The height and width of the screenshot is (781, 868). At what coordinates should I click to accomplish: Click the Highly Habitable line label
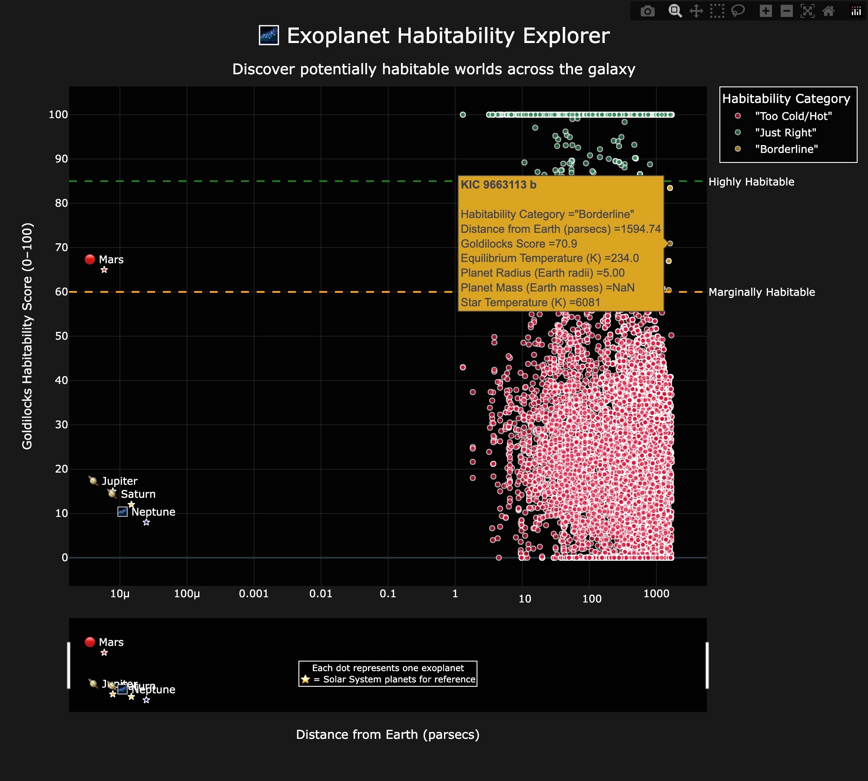pos(751,182)
